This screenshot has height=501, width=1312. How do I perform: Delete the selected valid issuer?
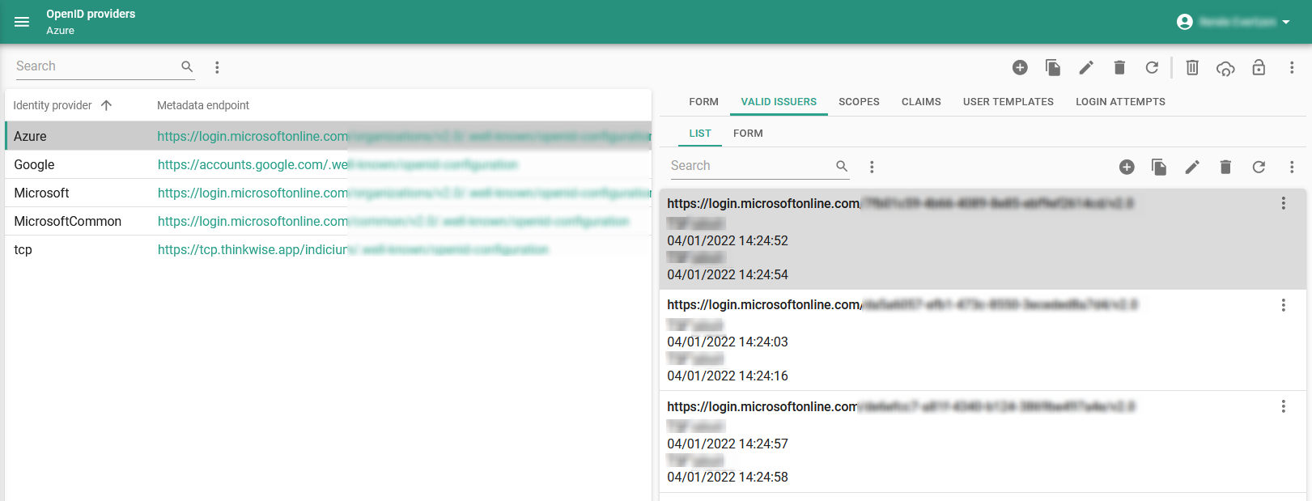coord(1225,167)
